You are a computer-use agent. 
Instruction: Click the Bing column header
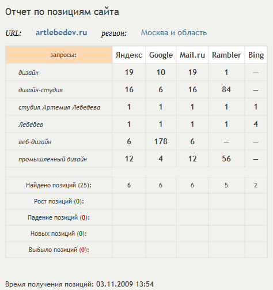(x=256, y=55)
